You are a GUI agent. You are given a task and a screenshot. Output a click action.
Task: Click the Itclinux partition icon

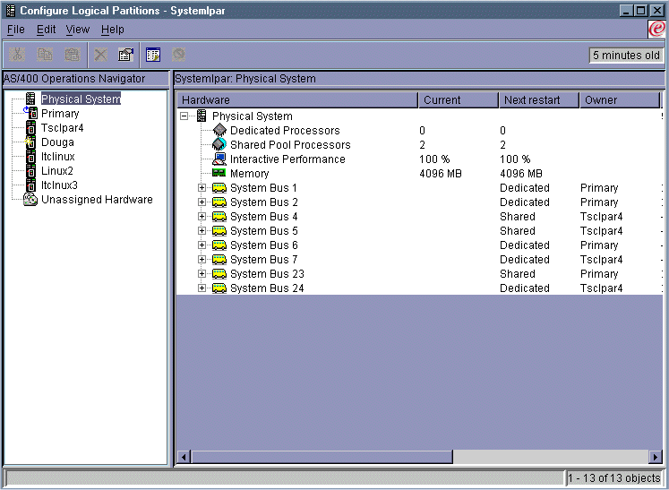[x=30, y=156]
